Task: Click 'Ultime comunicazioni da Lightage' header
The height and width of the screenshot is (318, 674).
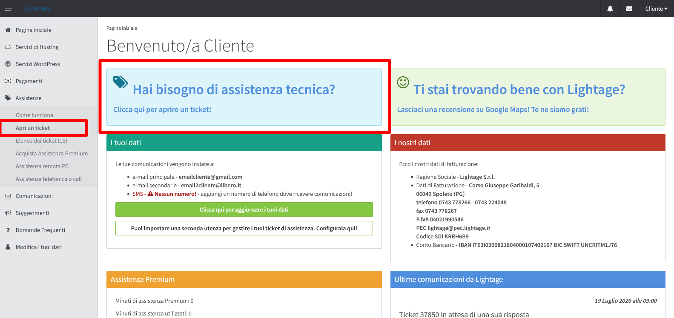Action: coord(528,279)
